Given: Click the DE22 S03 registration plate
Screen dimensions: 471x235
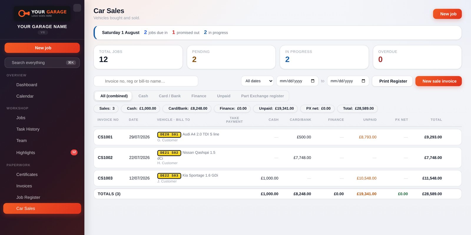Looking at the screenshot, I should click(169, 176).
